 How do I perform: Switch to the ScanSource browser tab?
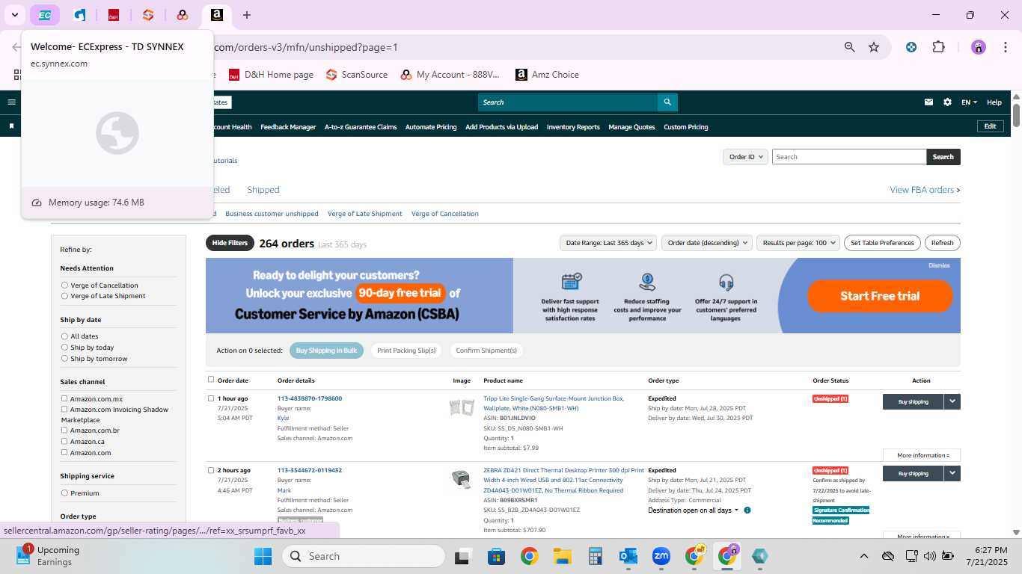147,15
